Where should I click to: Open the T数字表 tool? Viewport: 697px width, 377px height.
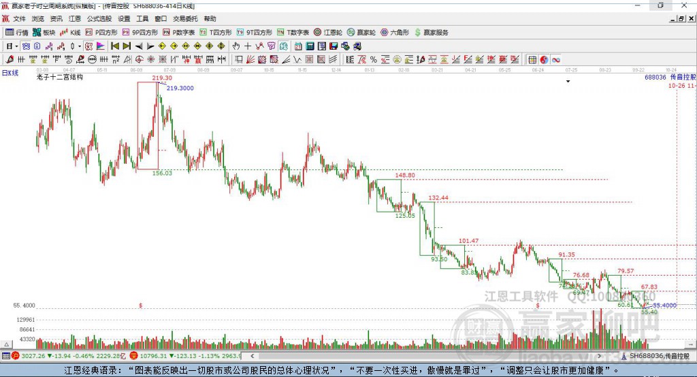pos(293,33)
